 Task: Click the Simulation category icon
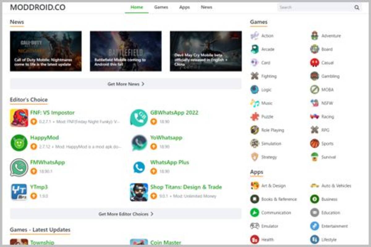pyautogui.click(x=254, y=143)
